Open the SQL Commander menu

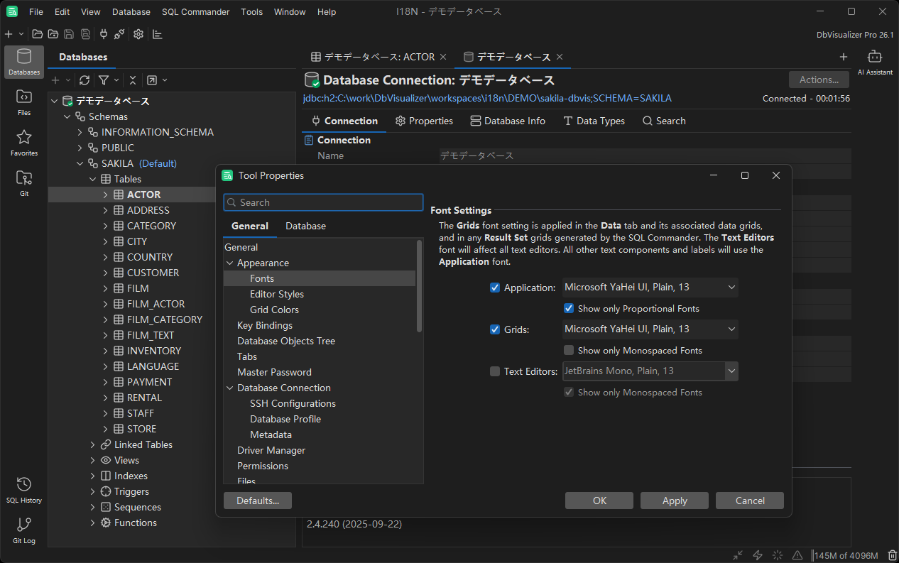[x=195, y=12]
